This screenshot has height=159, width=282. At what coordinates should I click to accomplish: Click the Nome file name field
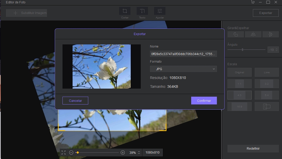click(x=183, y=54)
